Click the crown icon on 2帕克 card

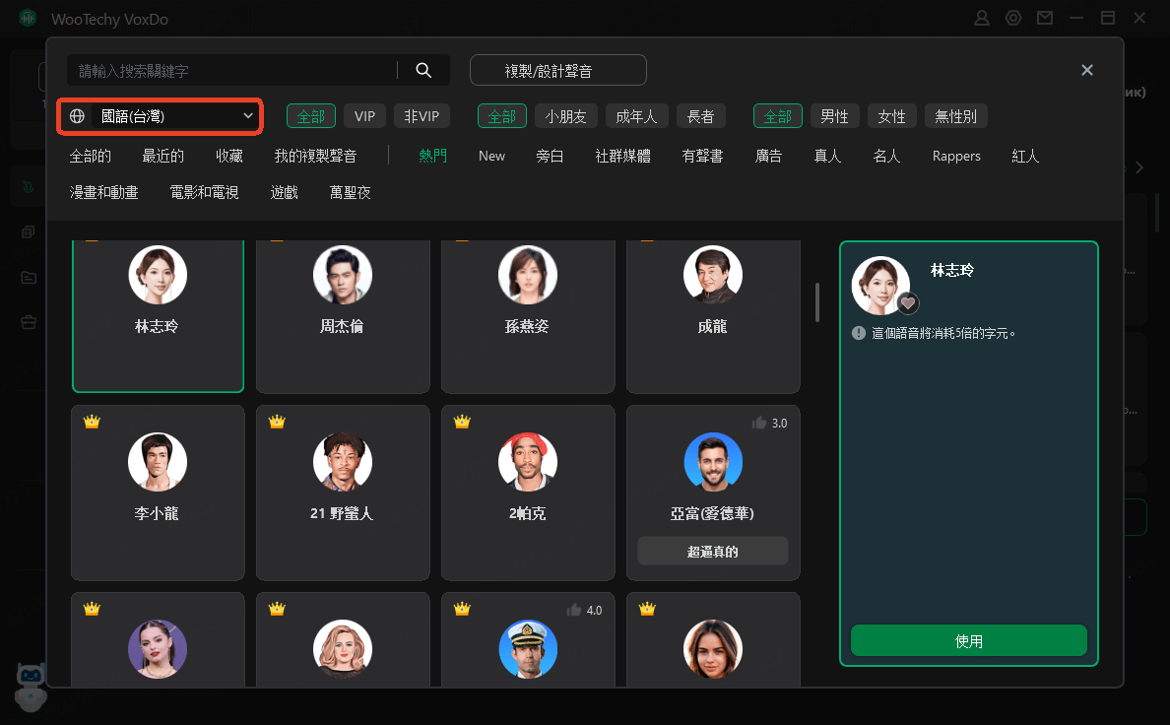(462, 422)
